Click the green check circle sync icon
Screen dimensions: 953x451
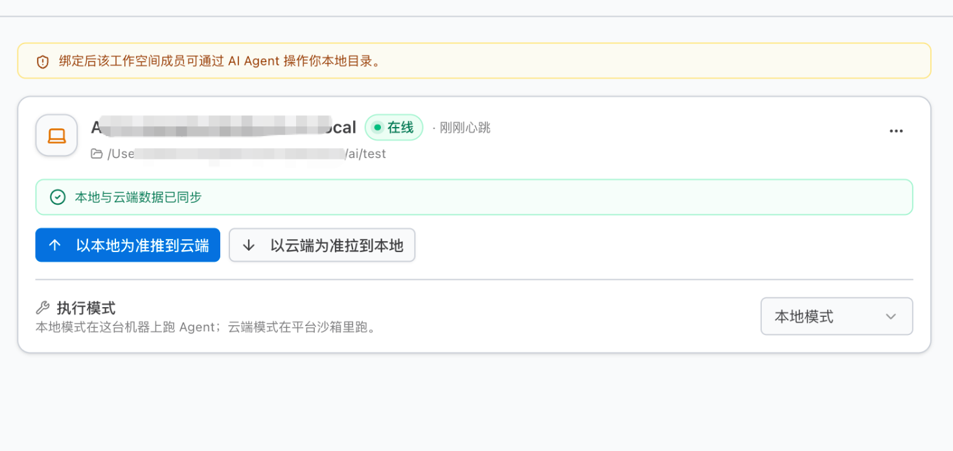(x=58, y=197)
